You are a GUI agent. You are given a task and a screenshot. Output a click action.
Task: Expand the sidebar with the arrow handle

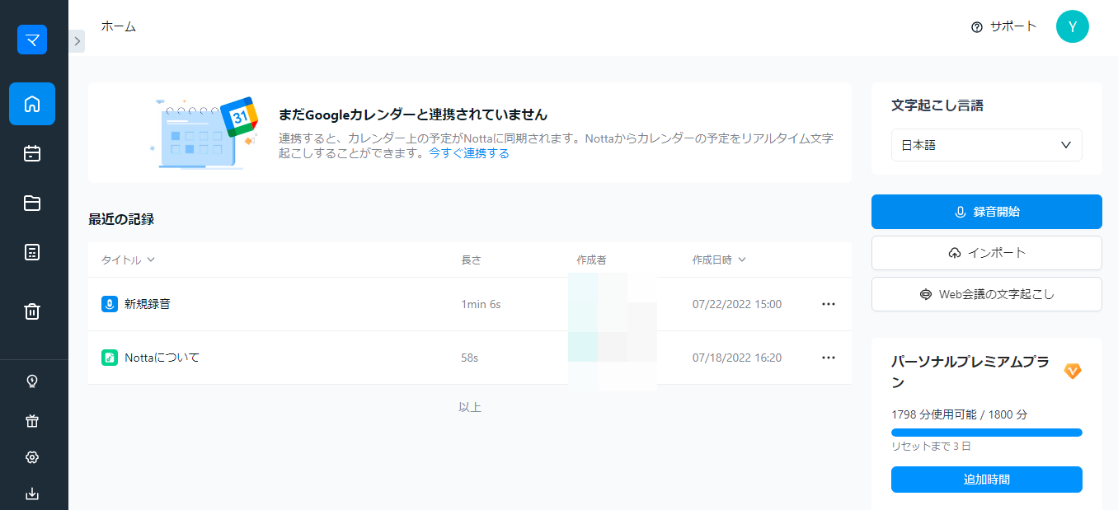pos(77,41)
